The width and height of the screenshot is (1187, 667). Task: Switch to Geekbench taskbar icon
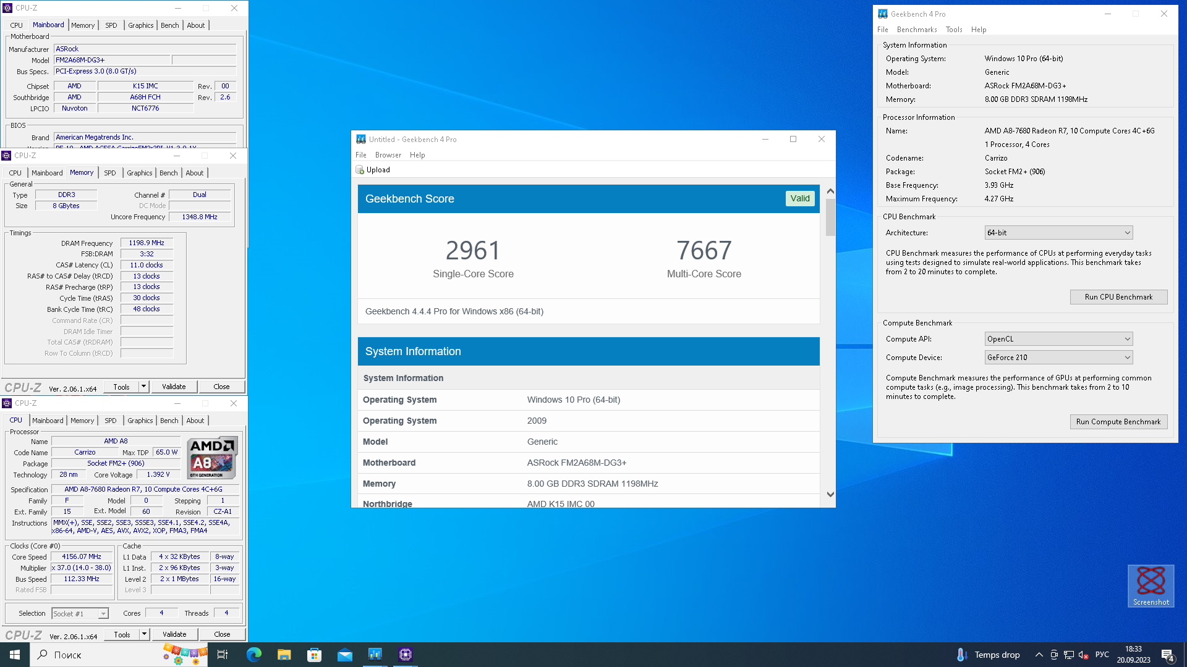(375, 655)
